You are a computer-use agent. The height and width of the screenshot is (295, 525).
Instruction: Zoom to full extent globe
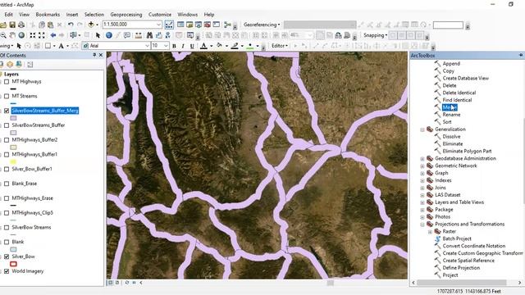(21, 35)
